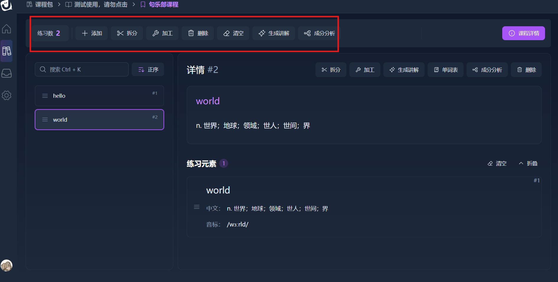Select the hello item in list

tap(99, 96)
